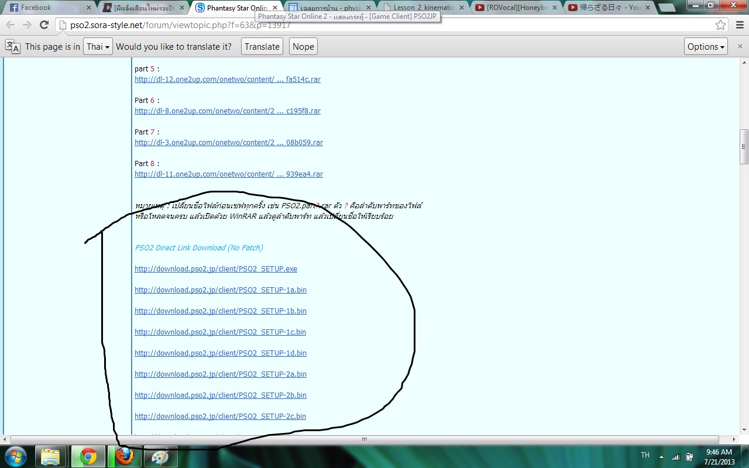Image resolution: width=749 pixels, height=468 pixels.
Task: Go forward to the next page
Action: pyautogui.click(x=27, y=25)
